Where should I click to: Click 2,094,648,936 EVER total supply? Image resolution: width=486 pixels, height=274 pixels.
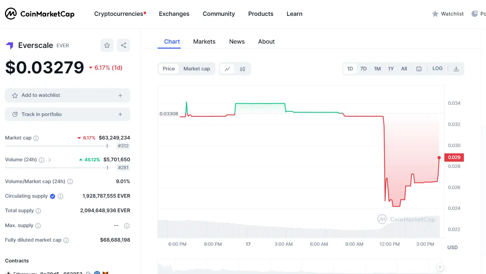tap(105, 211)
